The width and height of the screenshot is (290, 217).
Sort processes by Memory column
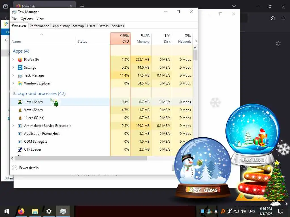coord(141,38)
